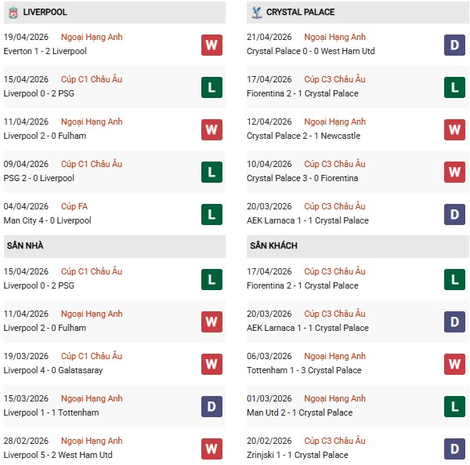Open the Liverpool 4 - 0 Galatasaray match

click(52, 370)
